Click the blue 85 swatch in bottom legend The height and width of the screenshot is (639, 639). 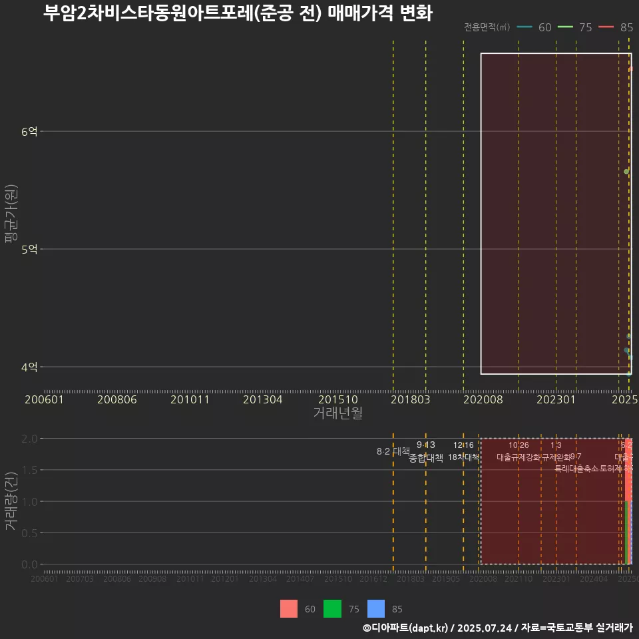[376, 609]
